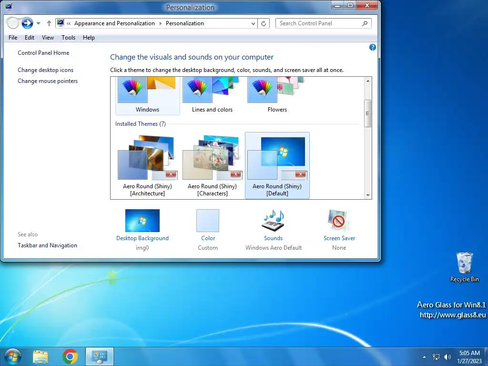Refresh the Personalization page
488x366 pixels.
(264, 24)
